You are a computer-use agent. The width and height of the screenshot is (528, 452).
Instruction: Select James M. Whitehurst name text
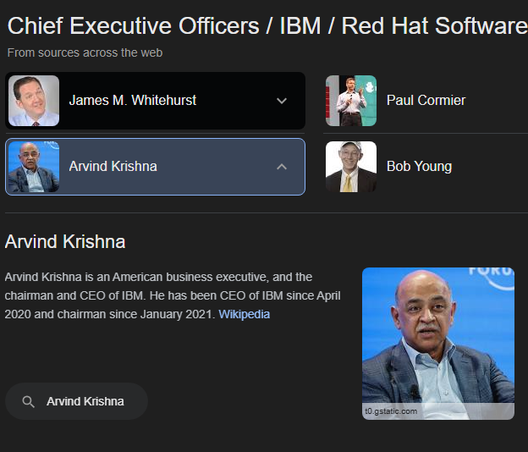click(x=133, y=100)
